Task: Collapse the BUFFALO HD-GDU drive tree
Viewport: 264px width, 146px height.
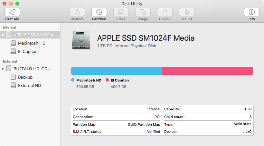Action: click(x=3, y=69)
